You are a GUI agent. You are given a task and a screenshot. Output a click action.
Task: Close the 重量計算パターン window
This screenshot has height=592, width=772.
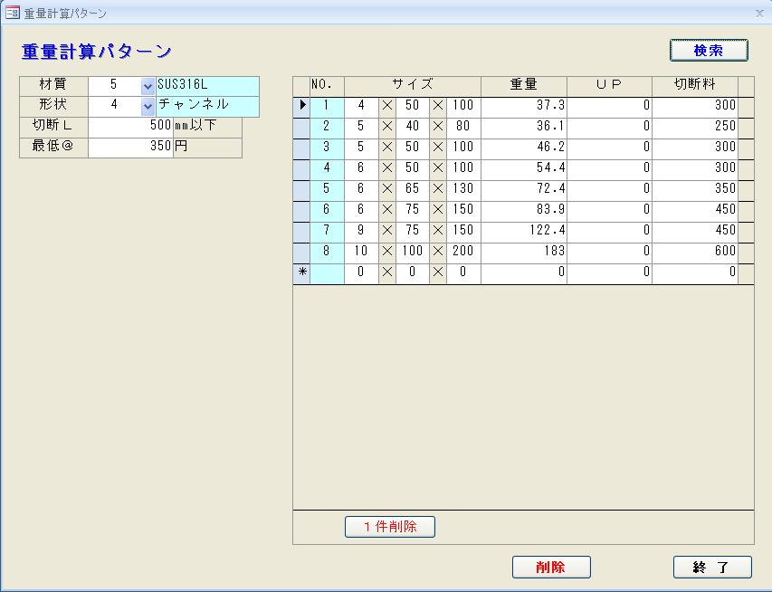point(758,13)
